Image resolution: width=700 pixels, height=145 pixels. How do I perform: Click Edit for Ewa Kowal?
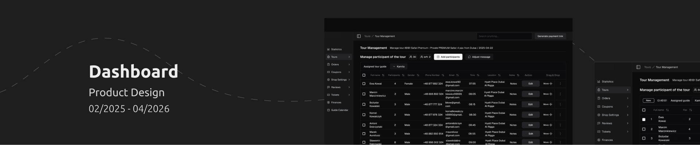pos(530,83)
